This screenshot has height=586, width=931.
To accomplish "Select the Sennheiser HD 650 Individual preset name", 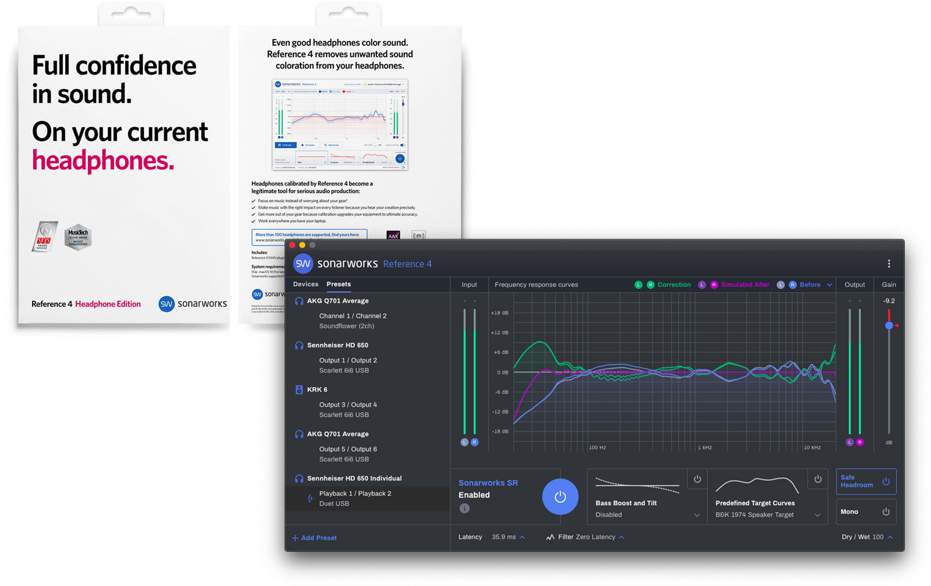I will tap(354, 478).
